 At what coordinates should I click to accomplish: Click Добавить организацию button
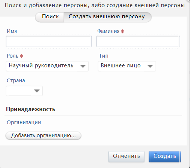click(43, 135)
